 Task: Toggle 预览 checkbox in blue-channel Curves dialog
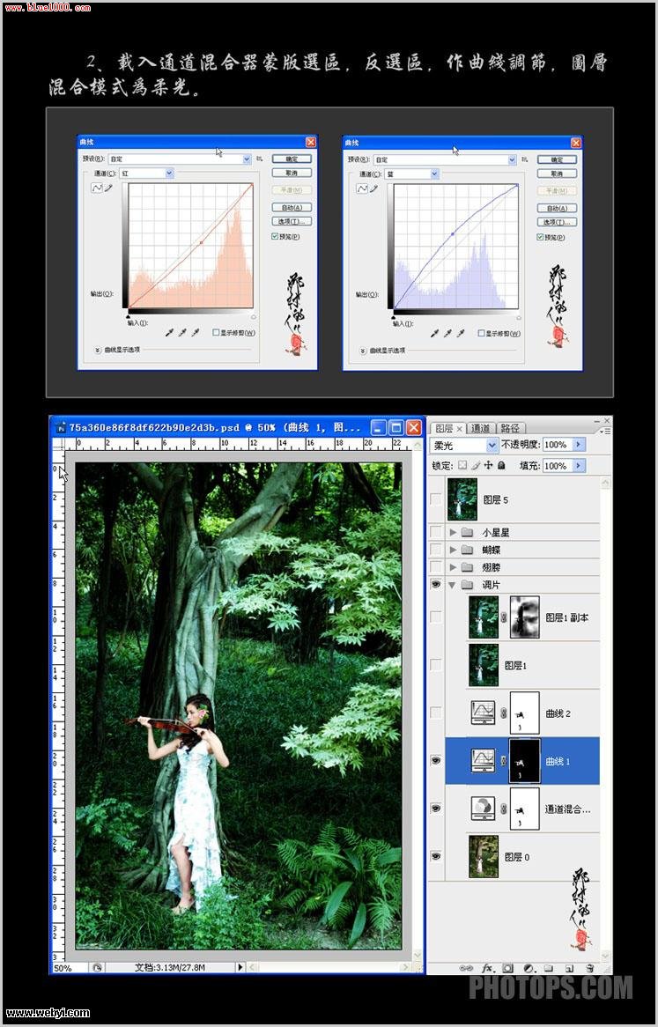(540, 237)
